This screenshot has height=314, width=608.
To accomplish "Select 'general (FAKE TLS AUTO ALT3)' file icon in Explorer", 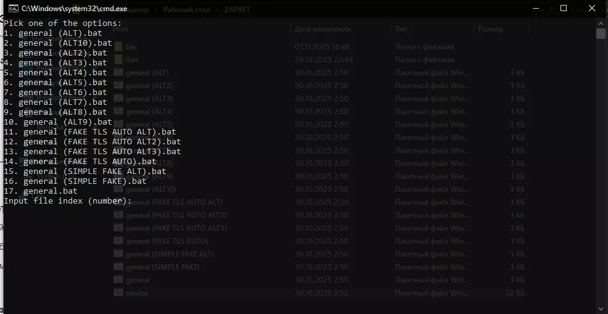I will tap(118, 228).
